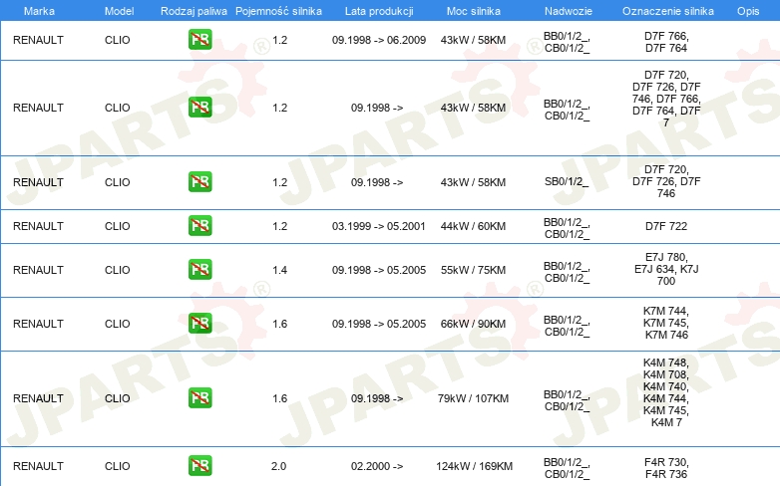Click the engine codes E7J 780, E7J 634, K7J 700

tap(666, 269)
